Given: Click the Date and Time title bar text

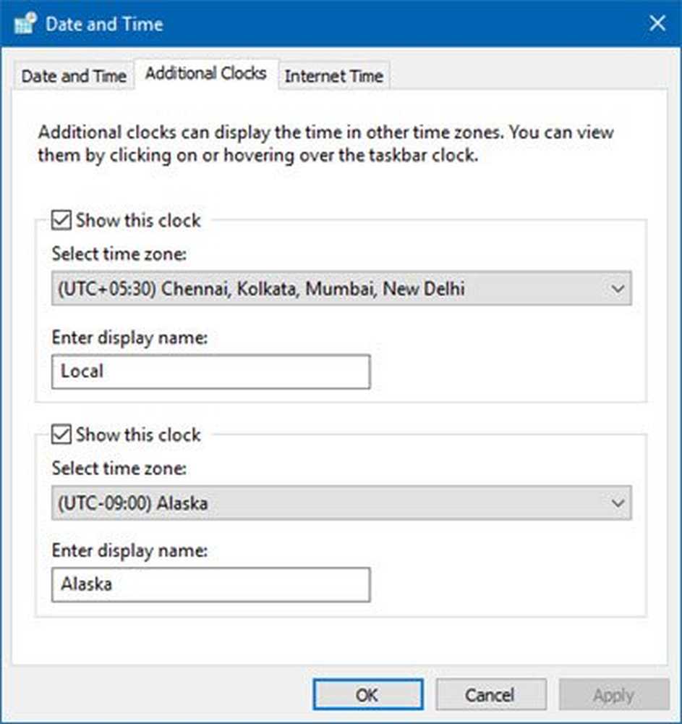Looking at the screenshot, I should tap(104, 23).
